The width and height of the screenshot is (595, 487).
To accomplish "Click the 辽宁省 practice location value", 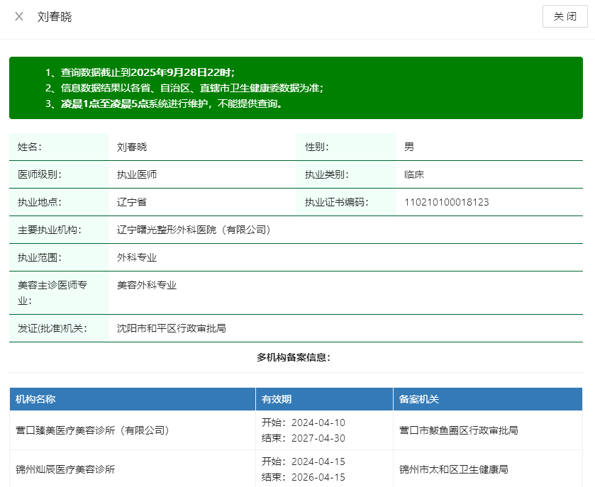I will click(x=132, y=202).
